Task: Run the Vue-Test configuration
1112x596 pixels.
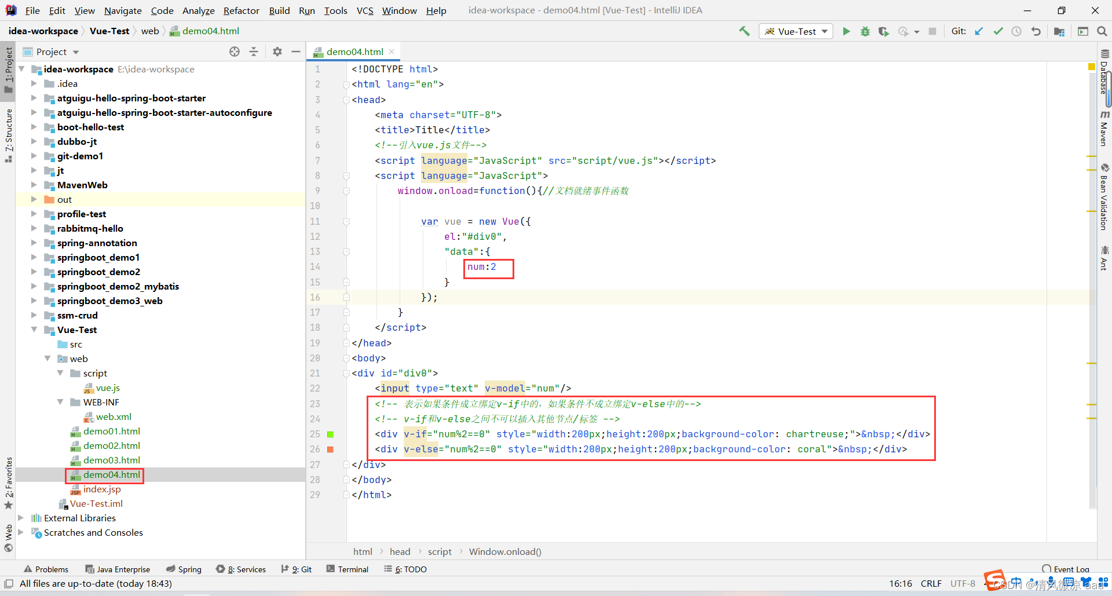Action: pos(846,31)
